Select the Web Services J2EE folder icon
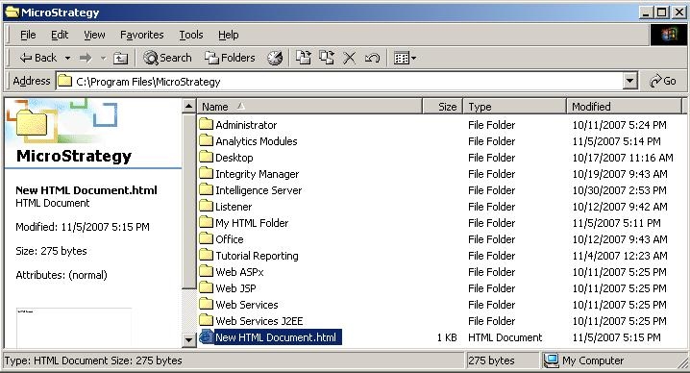The height and width of the screenshot is (373, 690). click(x=206, y=320)
